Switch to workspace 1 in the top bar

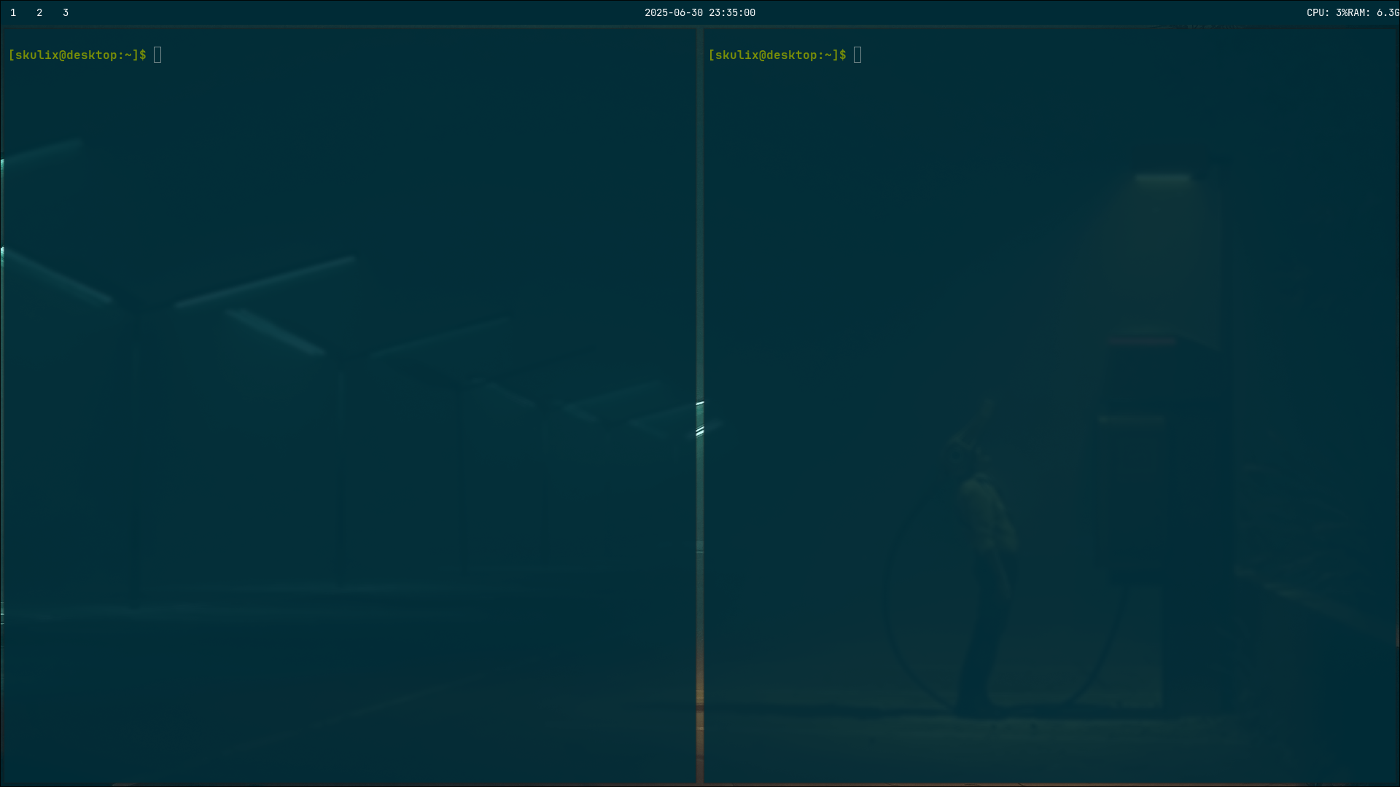13,12
